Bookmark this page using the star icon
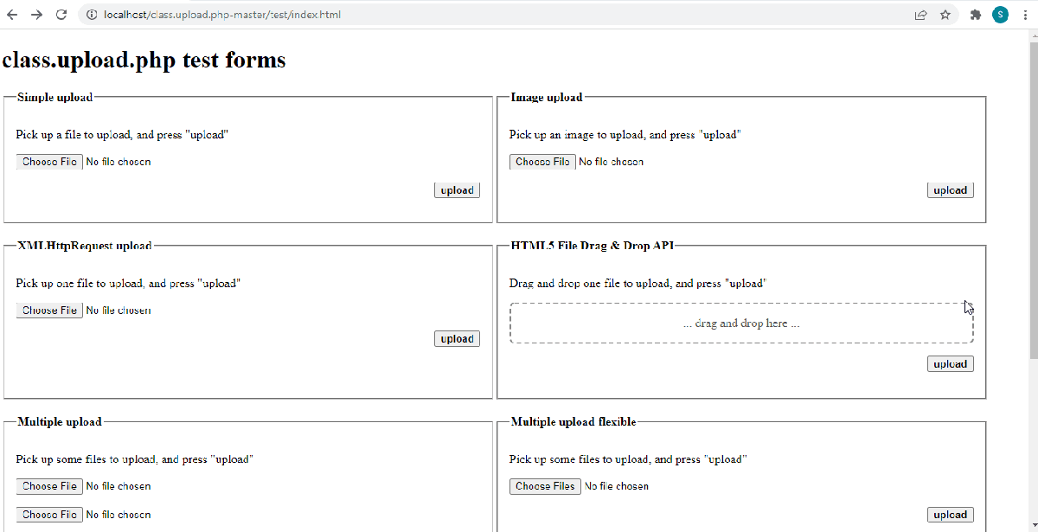 (945, 14)
